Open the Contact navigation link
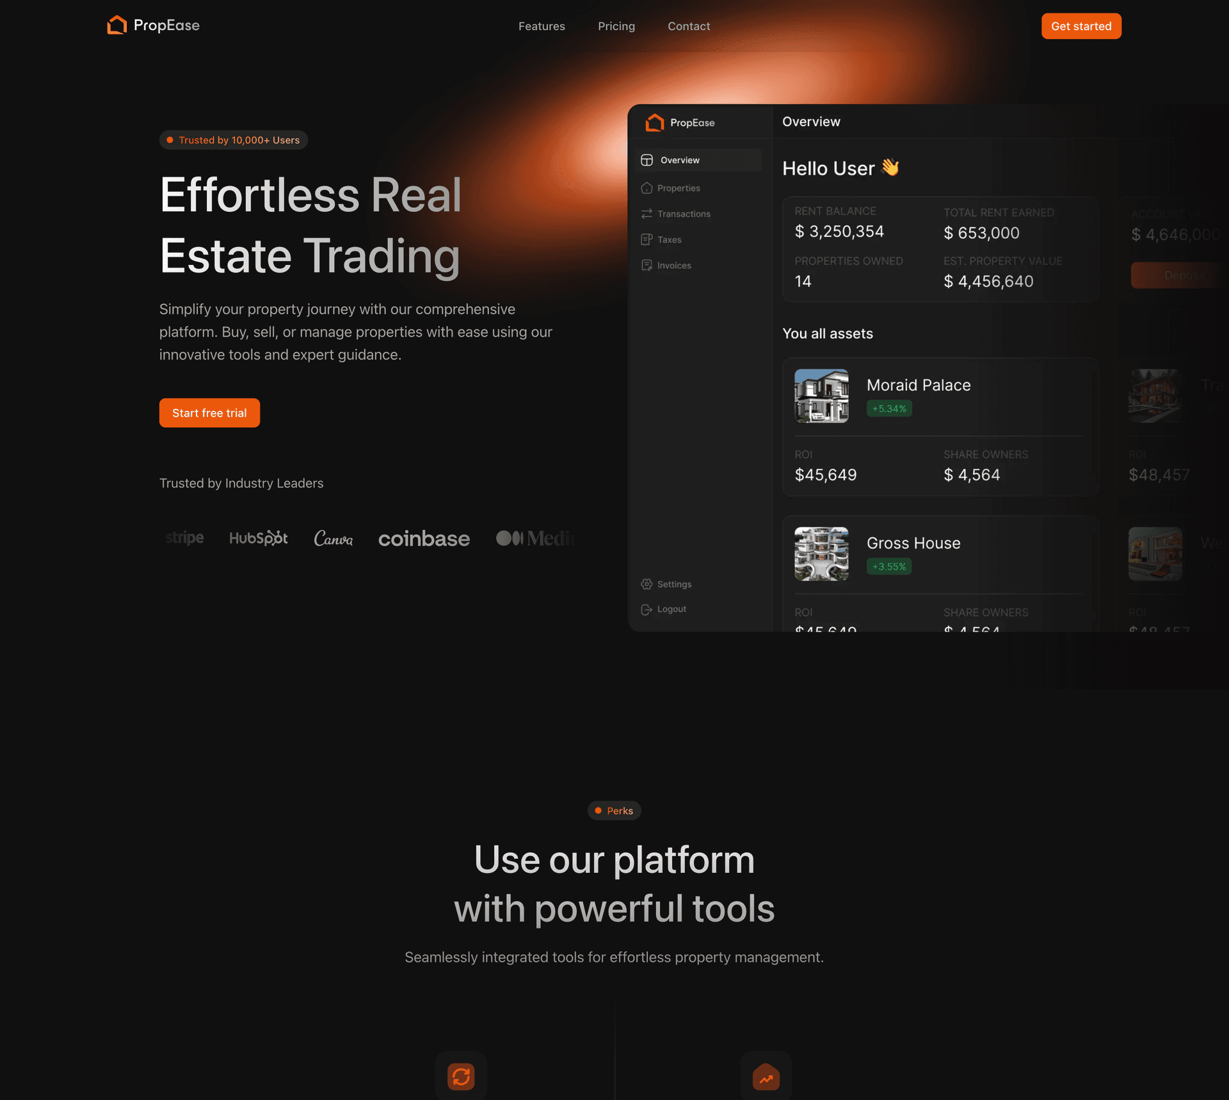1229x1100 pixels. 689,26
